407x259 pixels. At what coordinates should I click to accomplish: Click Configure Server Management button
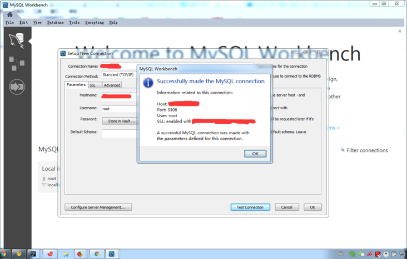98,207
